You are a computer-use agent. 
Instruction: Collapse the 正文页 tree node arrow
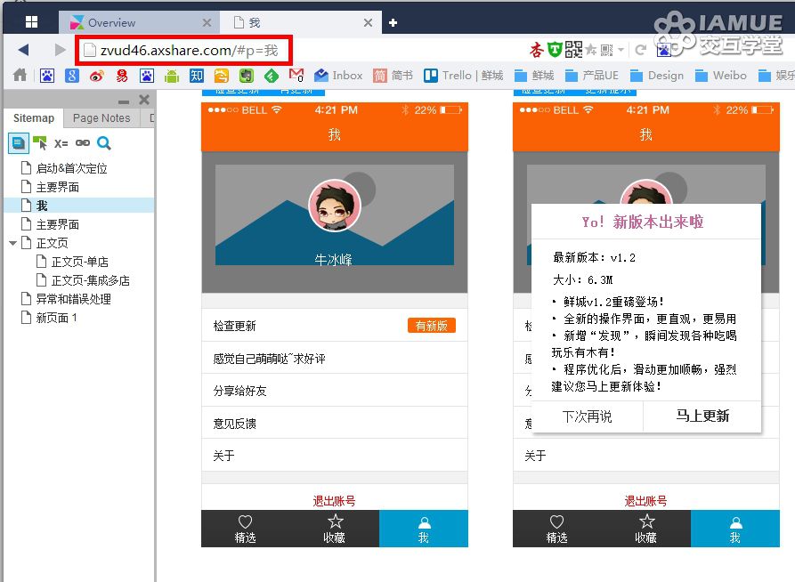click(x=13, y=243)
